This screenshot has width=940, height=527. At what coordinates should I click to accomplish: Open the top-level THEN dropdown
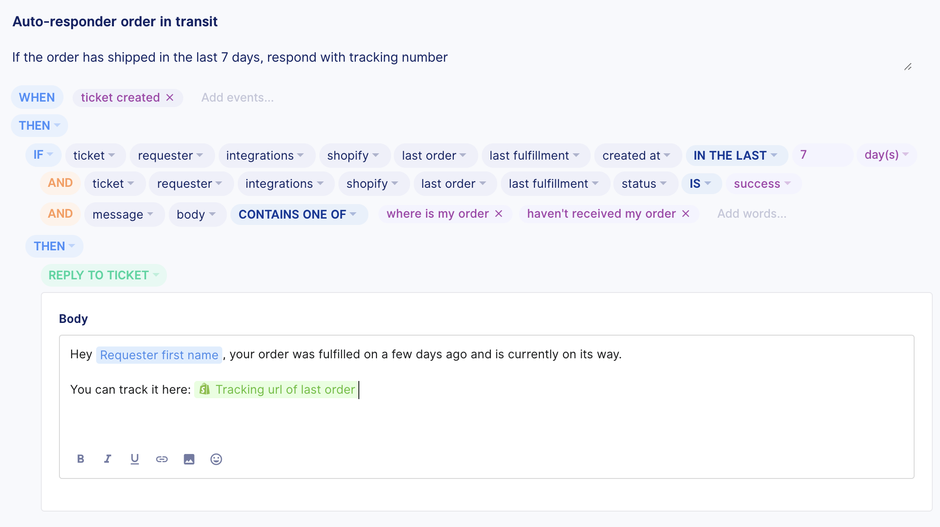pyautogui.click(x=39, y=126)
